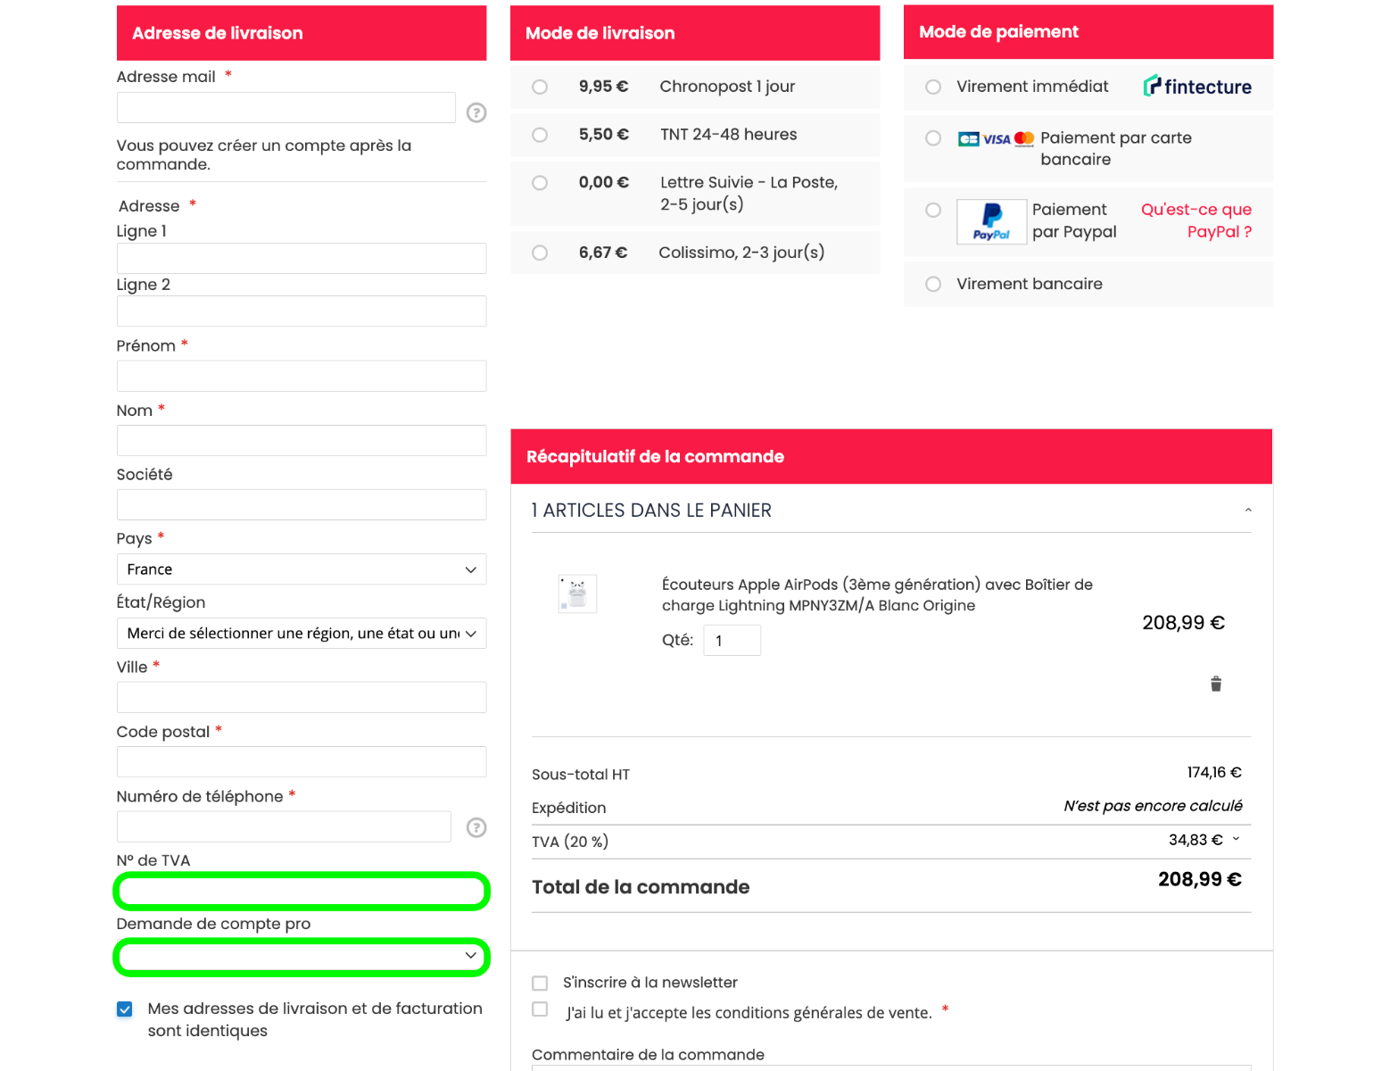The width and height of the screenshot is (1390, 1071).
Task: Focus the Numéro de téléphone input field
Action: coord(284,826)
